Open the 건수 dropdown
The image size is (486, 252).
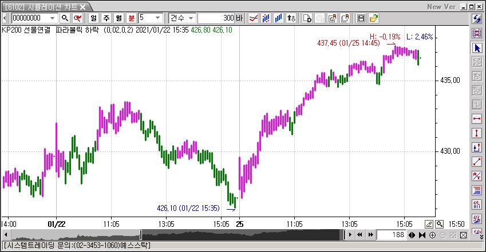click(192, 18)
